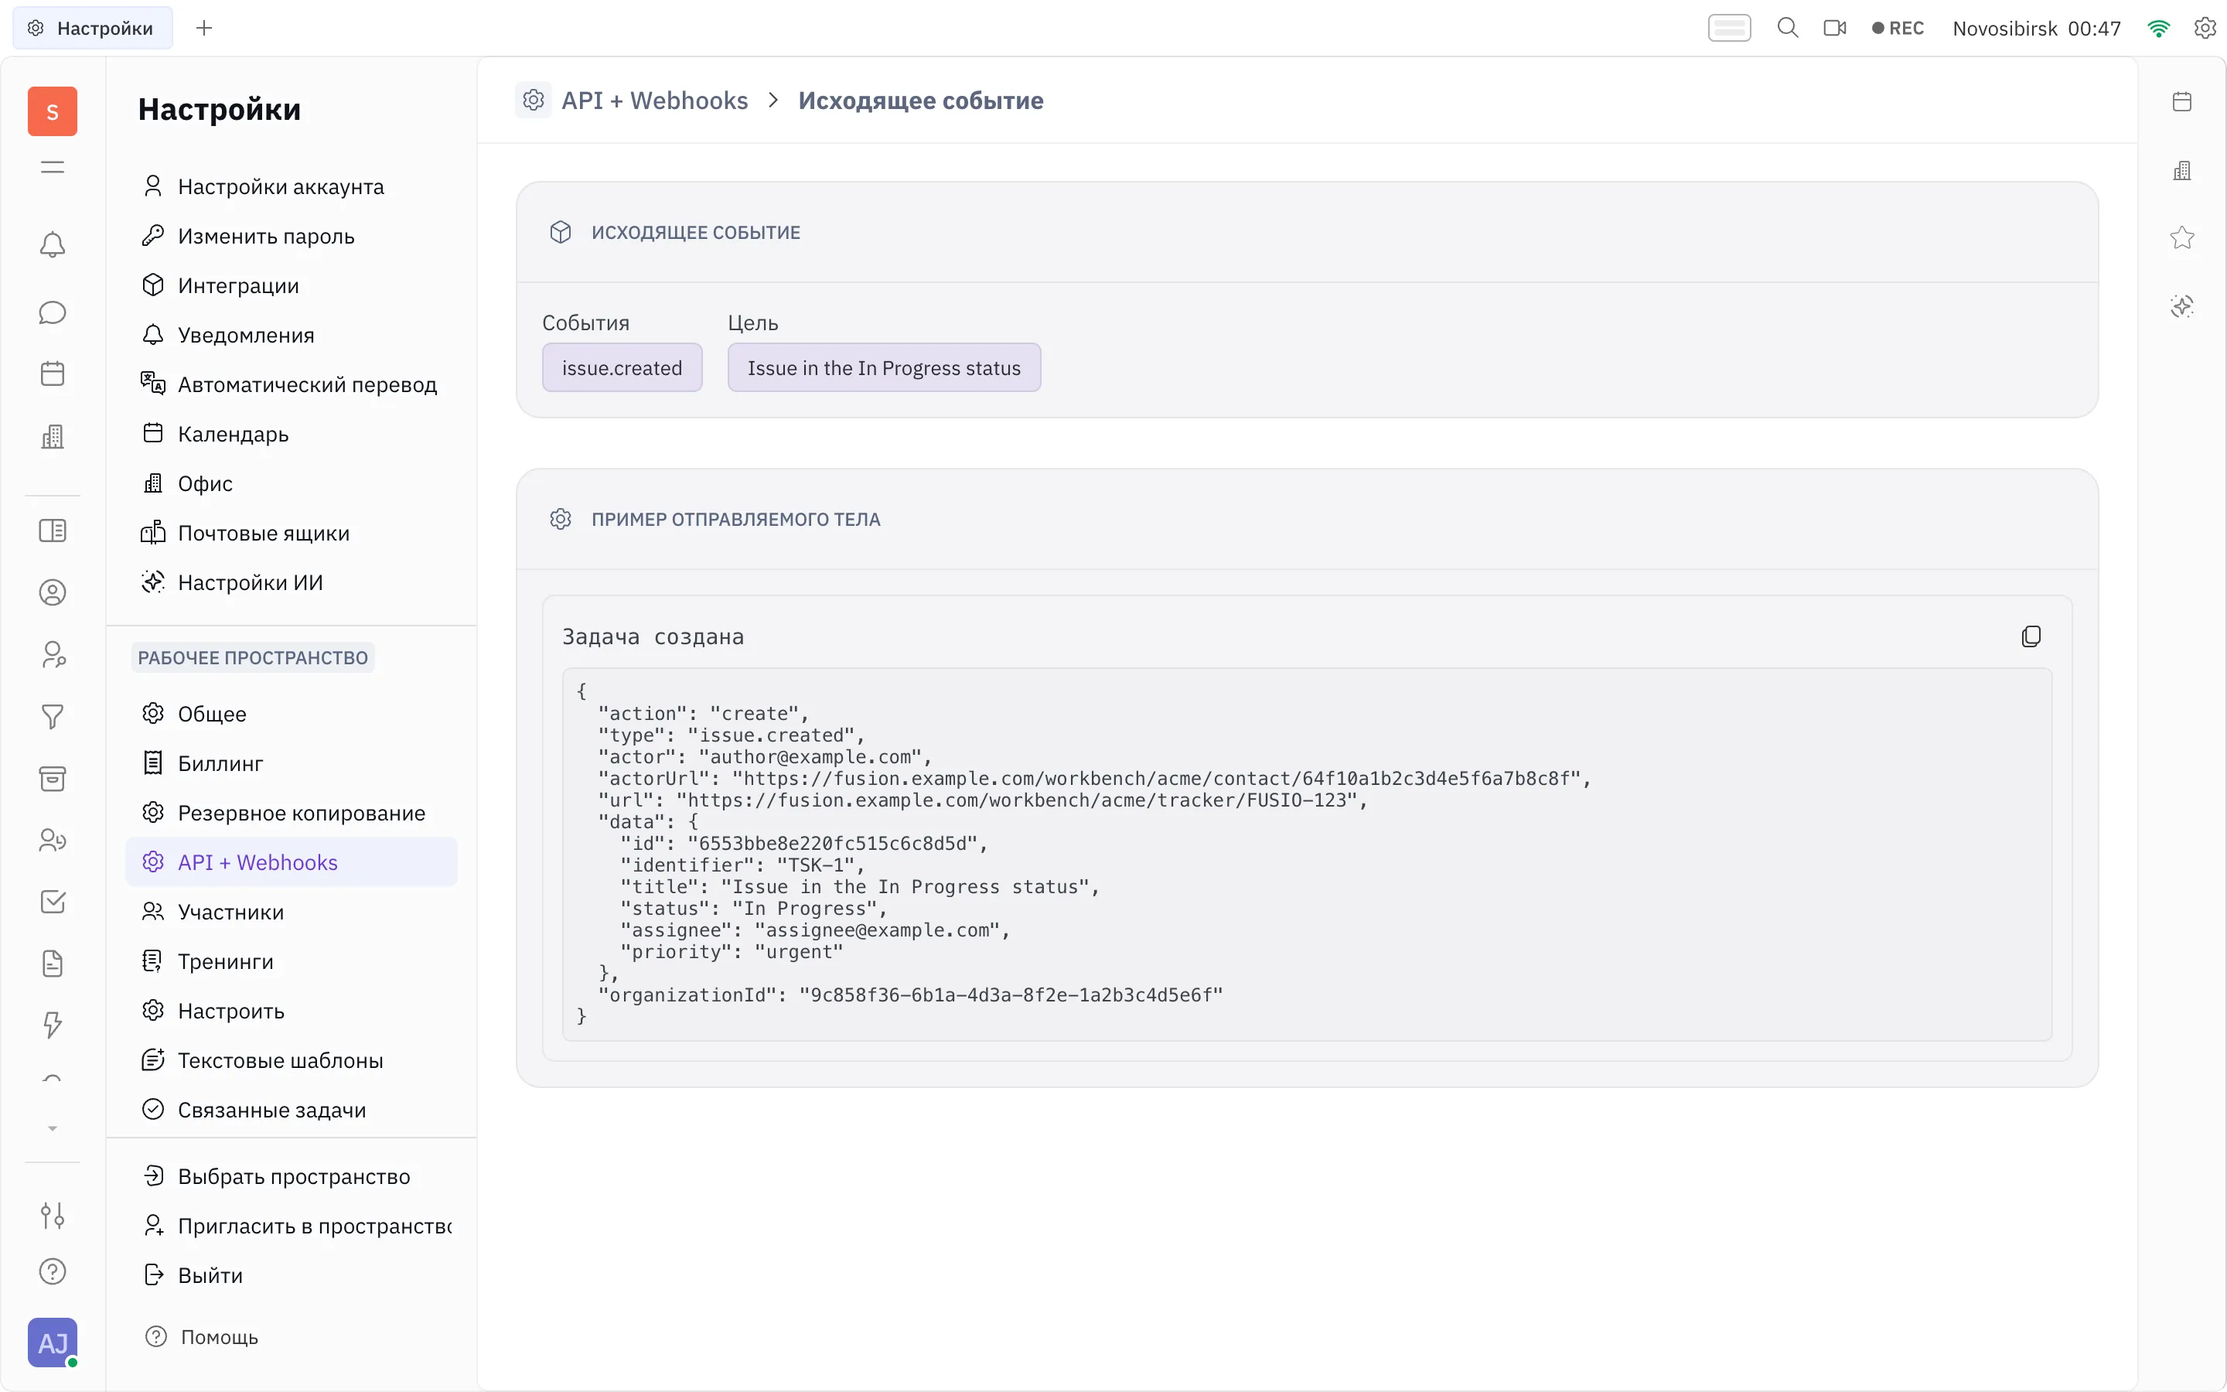Open the star favorites icon on right
2227x1392 pixels.
coord(2182,237)
